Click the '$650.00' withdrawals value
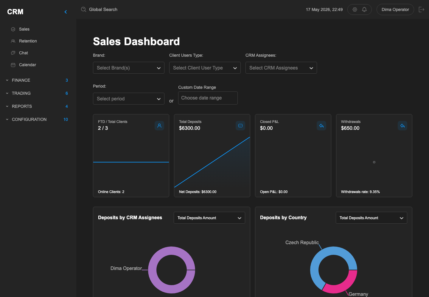 point(350,128)
